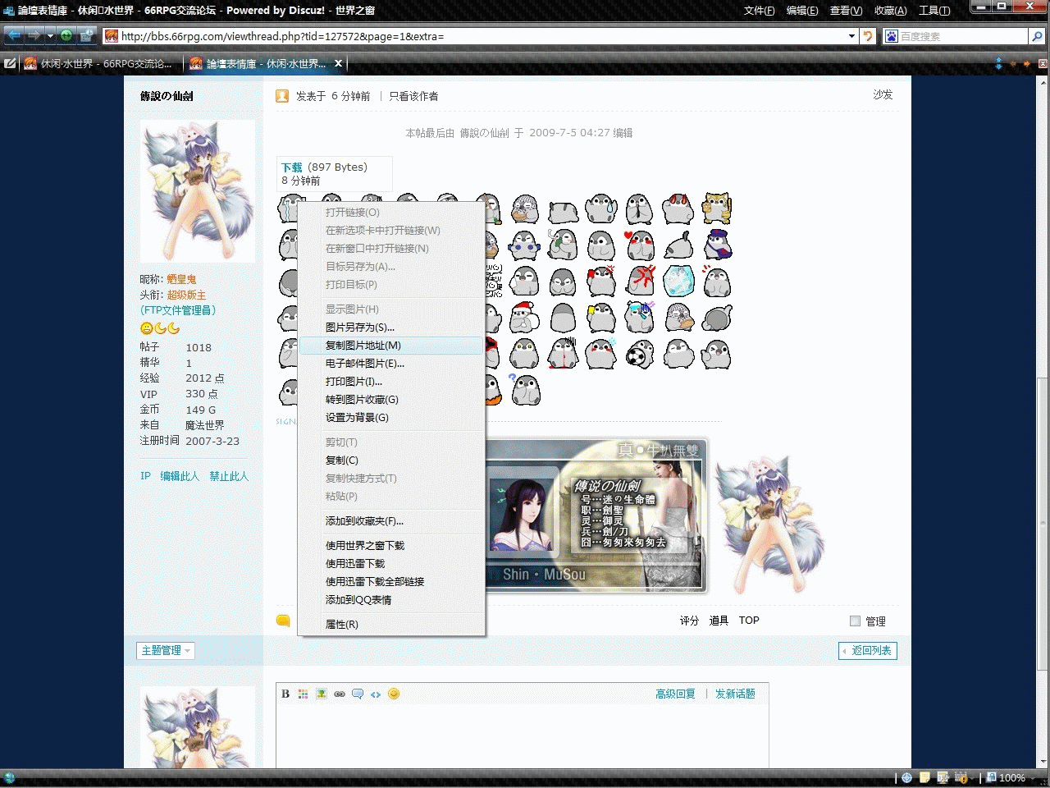Open the 工具(T) menu
Viewport: 1050px width, 788px height.
(x=934, y=11)
